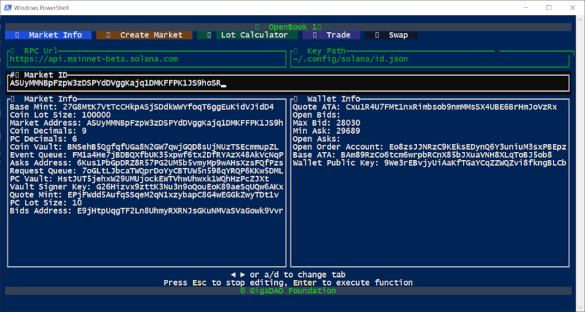Close the Windows PowerShell window
This screenshot has height=312, width=585.
coord(573,7)
